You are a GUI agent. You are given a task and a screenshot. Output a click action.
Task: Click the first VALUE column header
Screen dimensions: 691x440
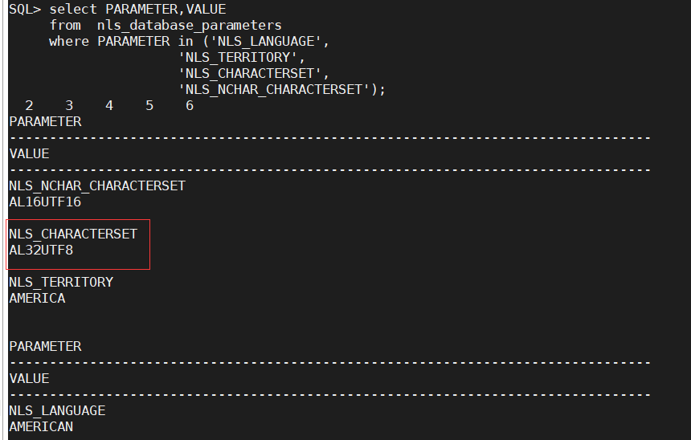pos(29,154)
